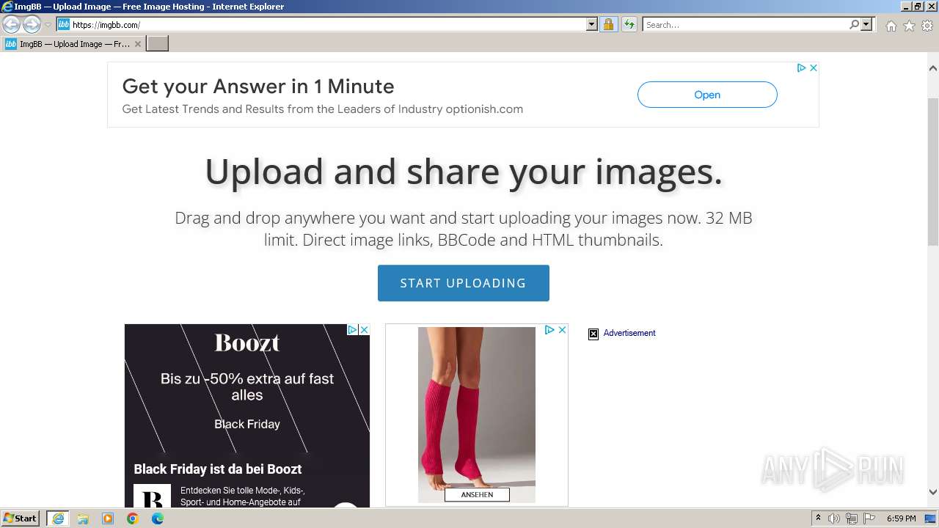Open File Explorer from the taskbar

(83, 518)
